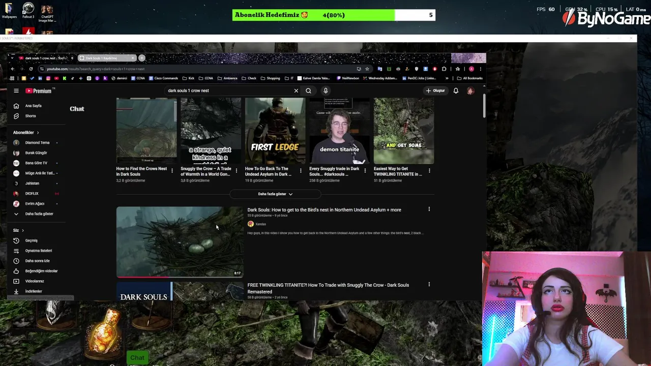Open Dark Souls Bird's nest video title
Viewport: 651px width, 366px height.
(x=324, y=209)
